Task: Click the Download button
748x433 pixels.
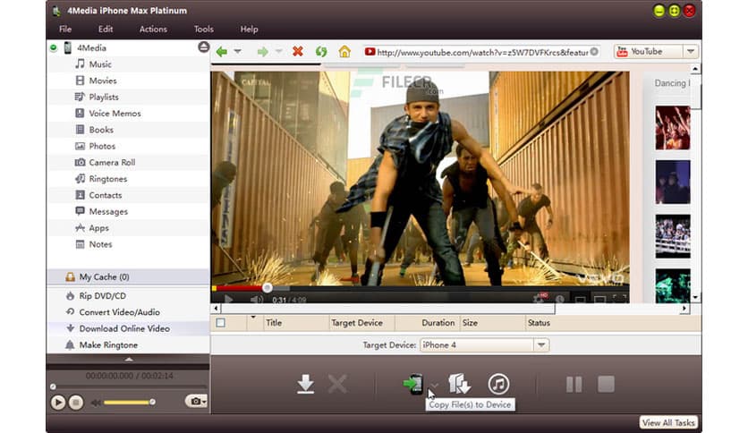Action: (x=305, y=384)
